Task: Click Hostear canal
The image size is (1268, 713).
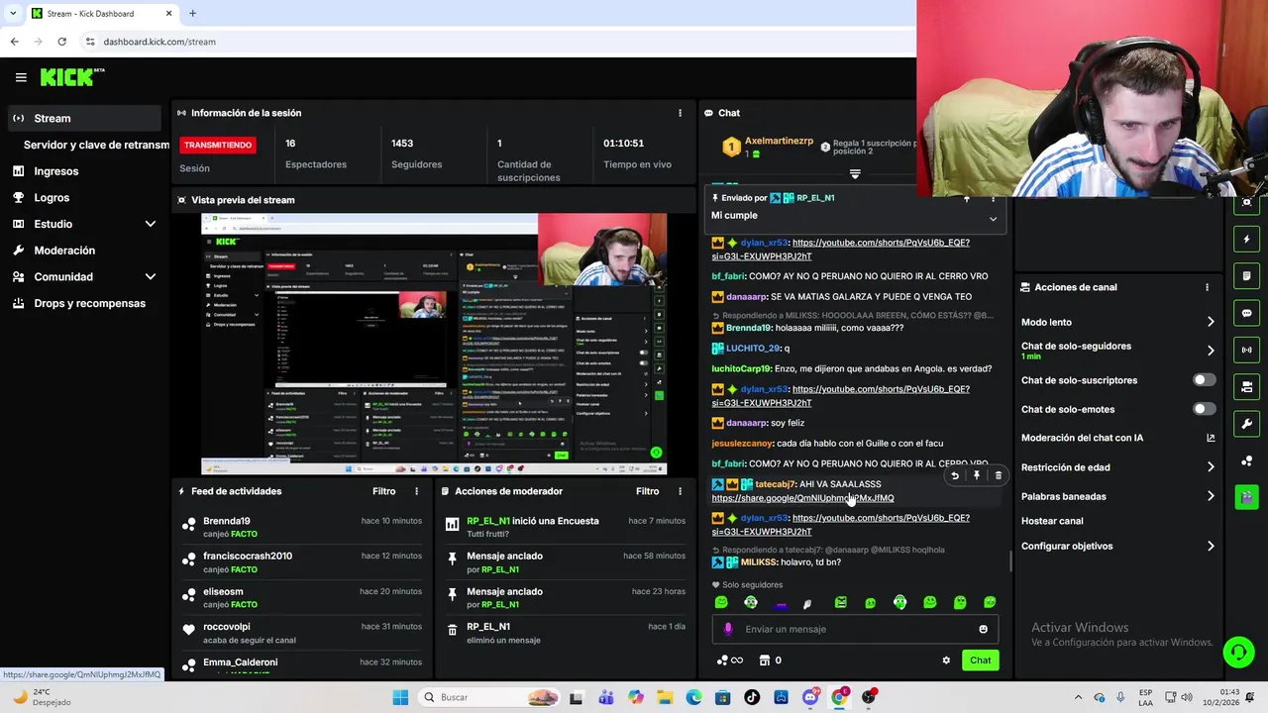Action: [x=1052, y=521]
